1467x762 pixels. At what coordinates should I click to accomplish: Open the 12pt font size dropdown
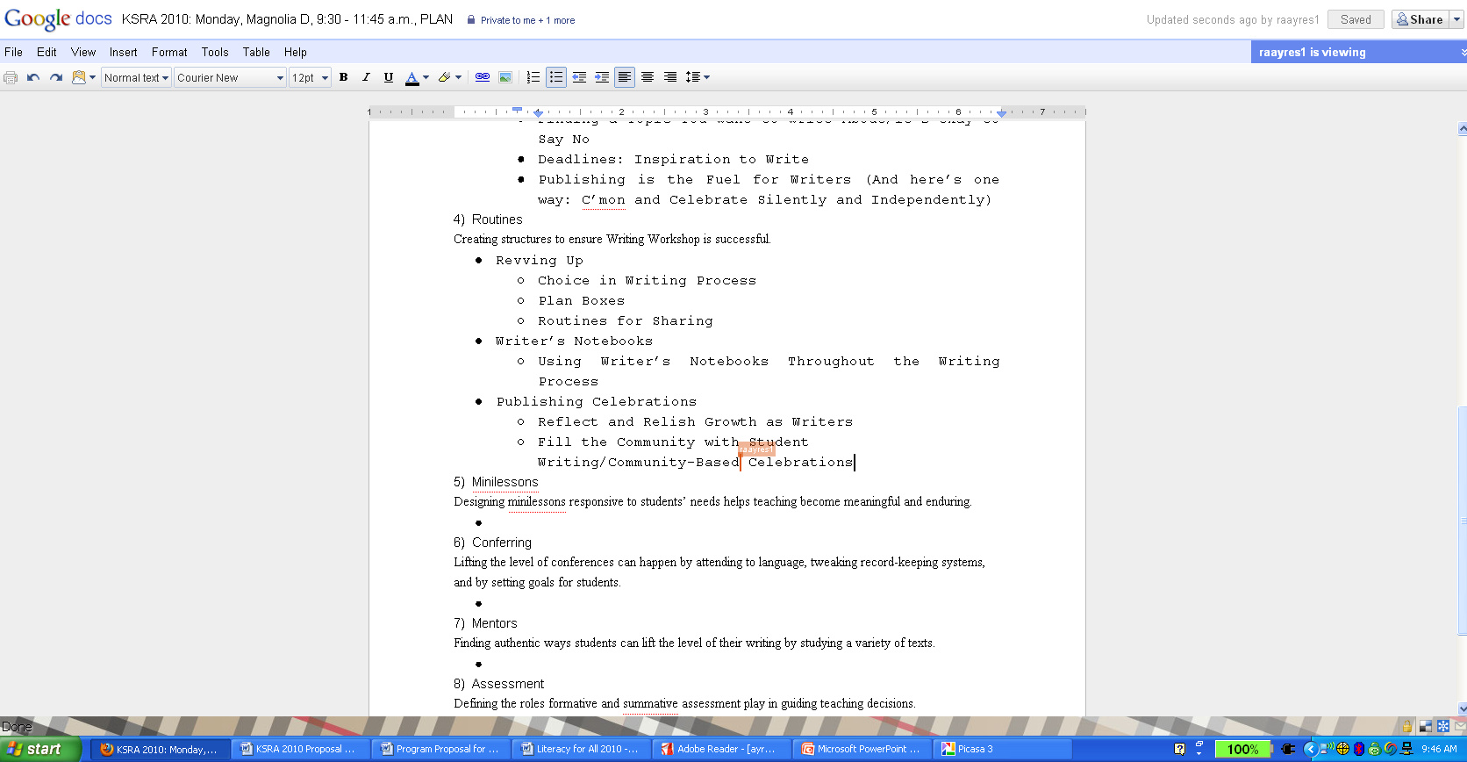310,77
